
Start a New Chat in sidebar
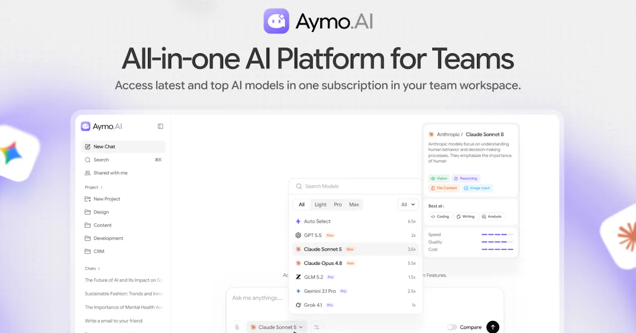(123, 146)
